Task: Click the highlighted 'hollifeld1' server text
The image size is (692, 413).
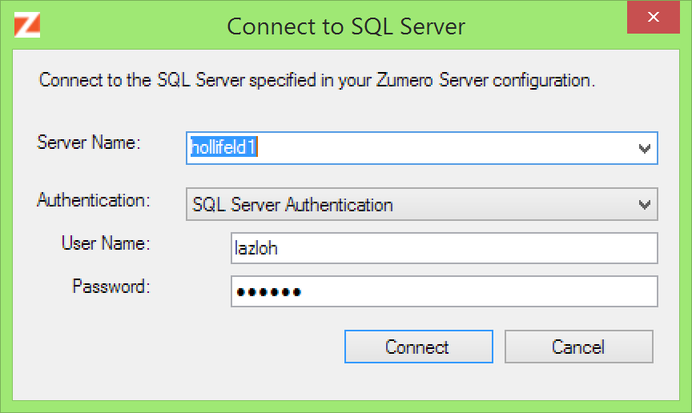Action: [223, 149]
